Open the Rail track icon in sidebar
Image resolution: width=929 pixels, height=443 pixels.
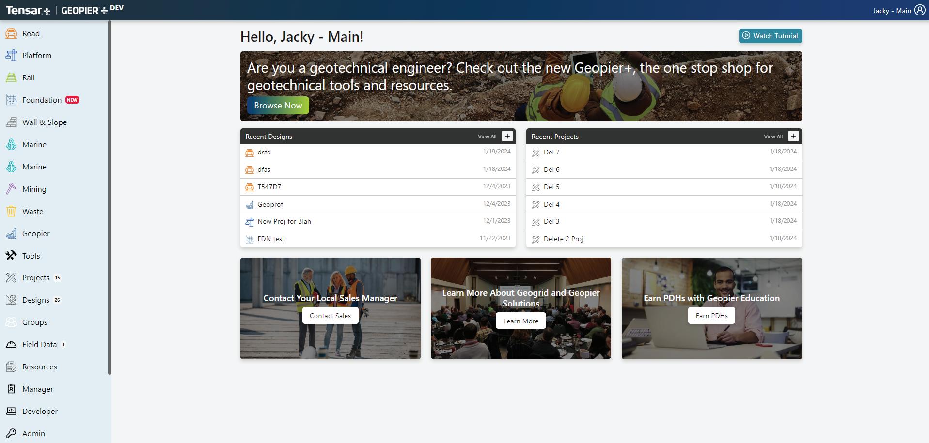11,77
